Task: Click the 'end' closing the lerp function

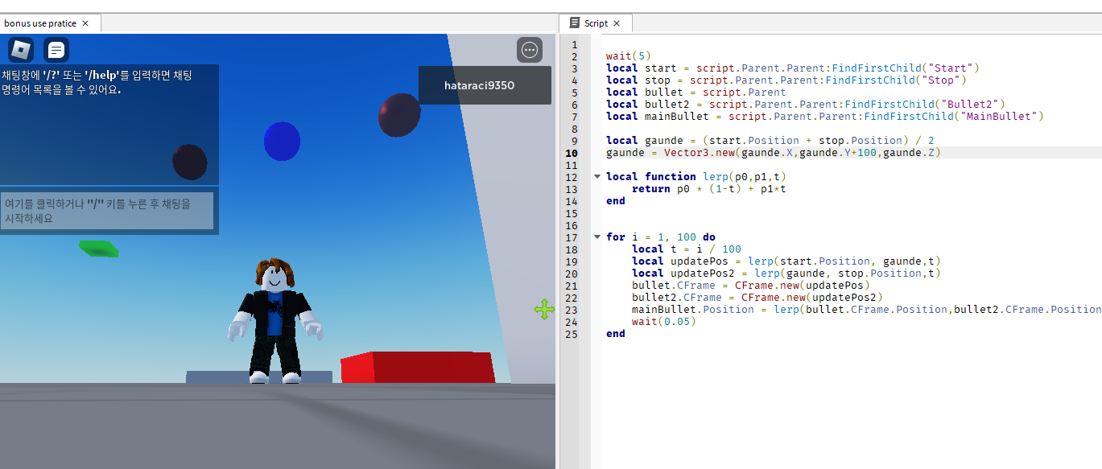Action: (616, 201)
